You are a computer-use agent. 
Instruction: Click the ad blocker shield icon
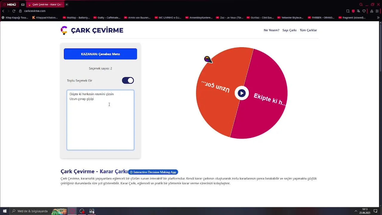353,11
